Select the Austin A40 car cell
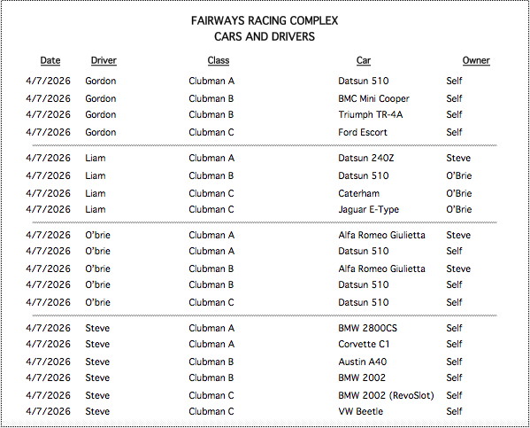This screenshot has height=428, width=530. (x=363, y=362)
